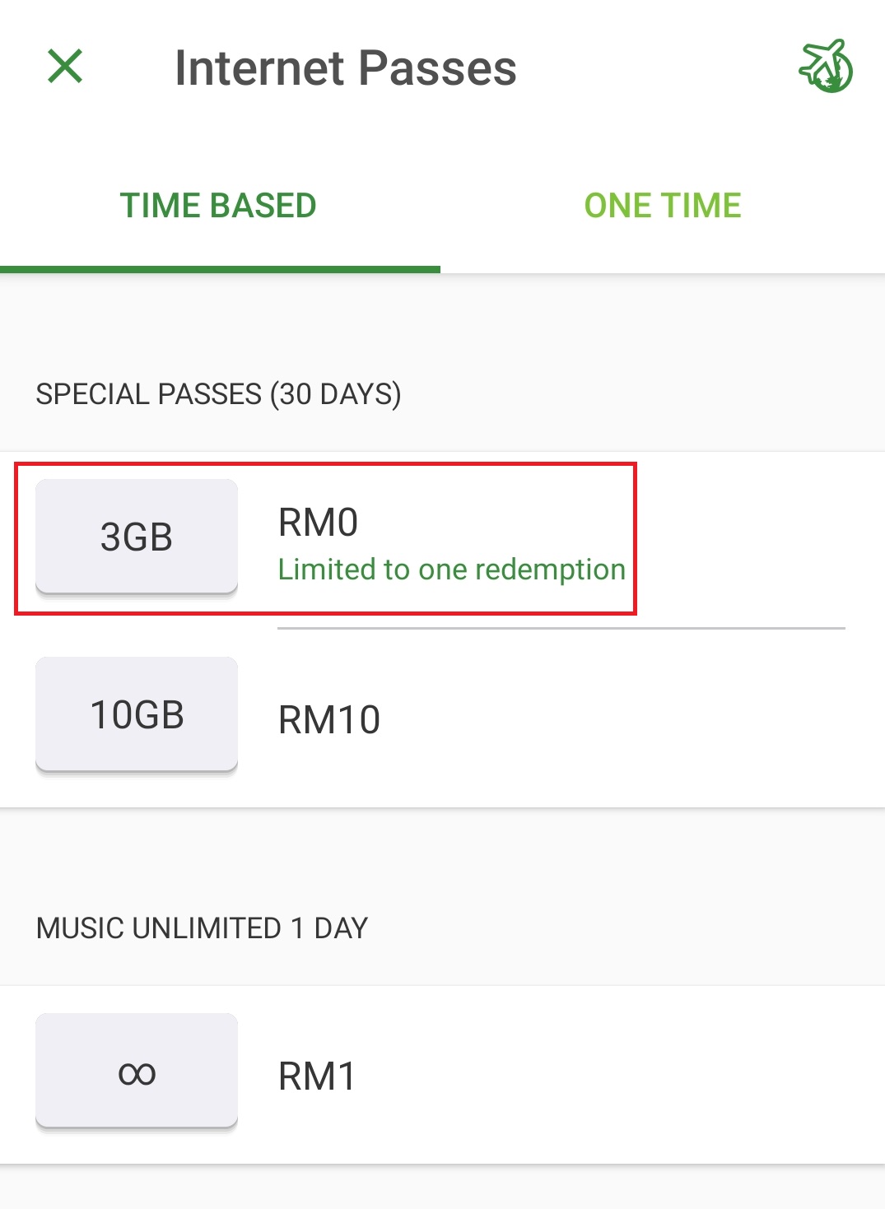Click the MUSIC UNLIMITED 1 DAY header

click(x=202, y=928)
